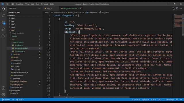
Task: Open logo.svg file
Action: (17, 69)
